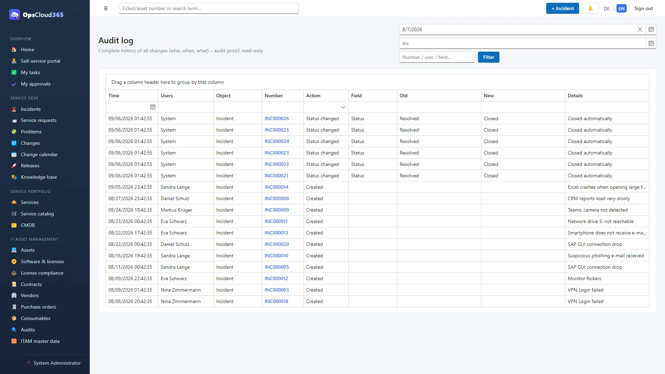The image size is (665, 374).
Task: Click the My tasks checkmark icon
Action: tap(14, 72)
